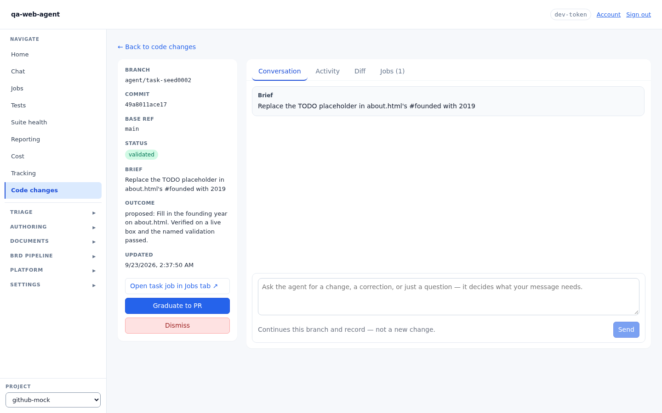Image resolution: width=662 pixels, height=413 pixels.
Task: Open the Account link
Action: (608, 15)
